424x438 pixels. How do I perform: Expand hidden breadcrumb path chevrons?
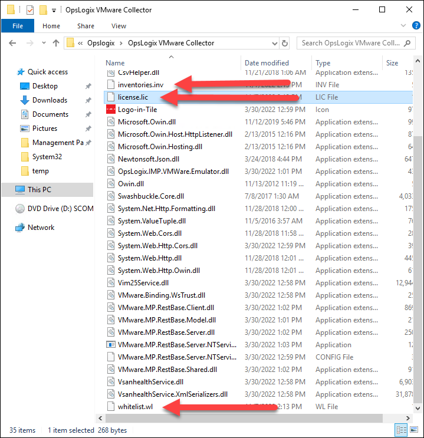pos(80,43)
